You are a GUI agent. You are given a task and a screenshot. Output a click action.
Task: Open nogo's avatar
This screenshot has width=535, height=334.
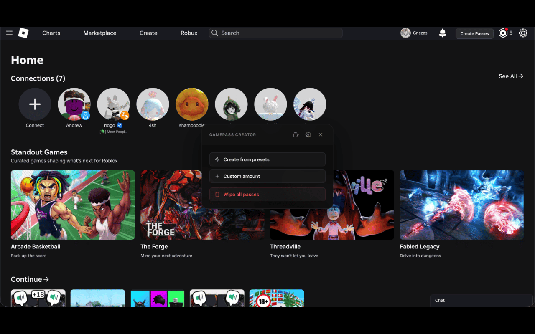point(113,104)
